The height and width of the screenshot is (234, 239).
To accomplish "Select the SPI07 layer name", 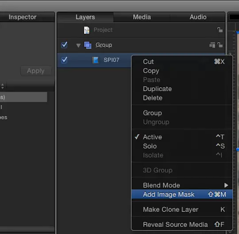I will (x=112, y=60).
